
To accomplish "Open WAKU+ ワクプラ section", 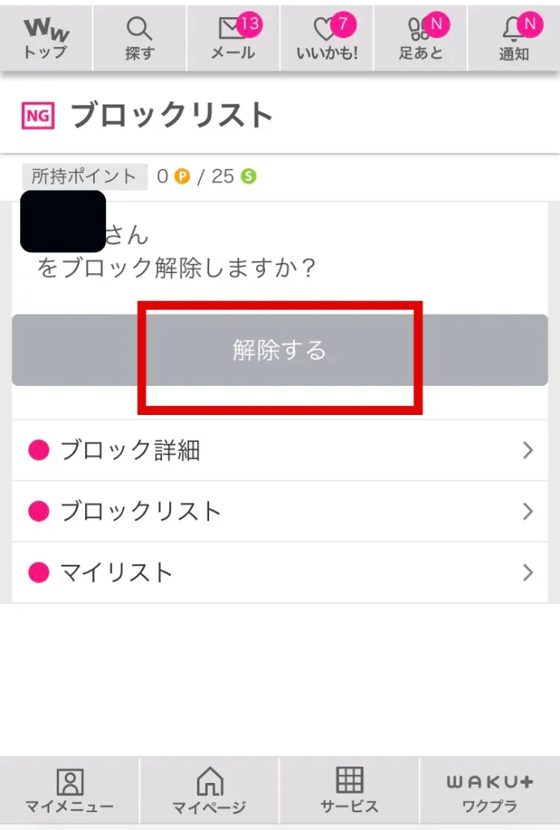I will pos(487,790).
